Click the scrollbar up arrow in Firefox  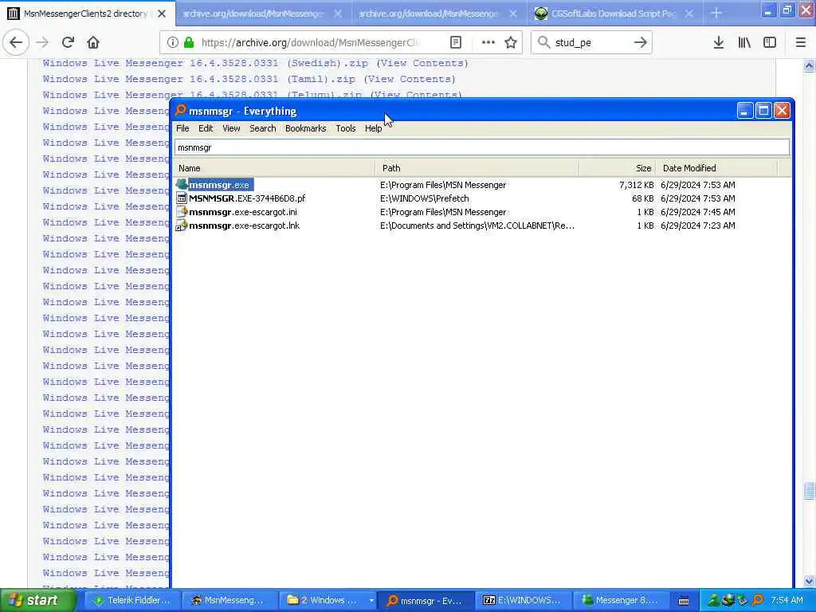point(809,65)
